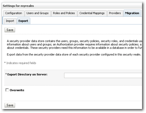Go to the Providers tab
Screen dimensions: 146x113
point(115,13)
